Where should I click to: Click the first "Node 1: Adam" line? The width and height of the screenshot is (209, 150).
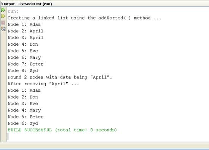pos(24,24)
